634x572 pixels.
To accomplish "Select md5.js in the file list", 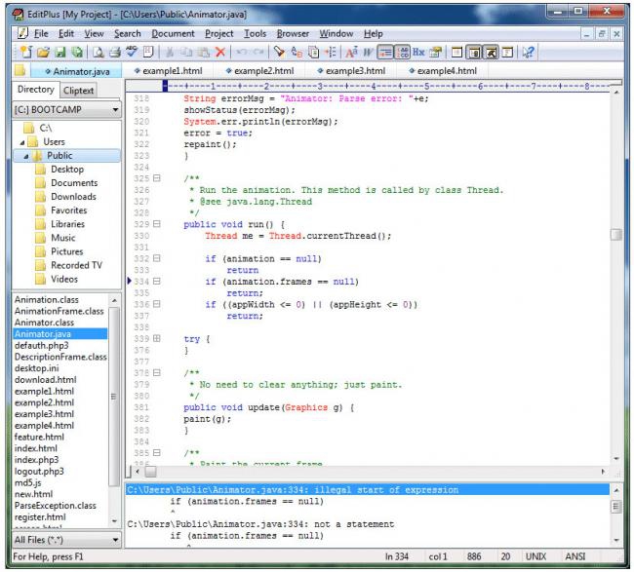I will tap(28, 482).
